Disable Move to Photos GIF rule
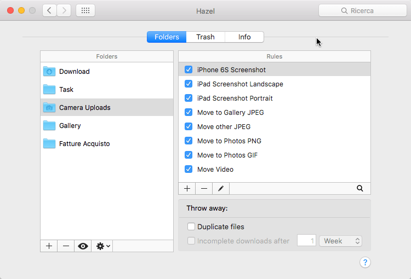411x279 pixels. [x=189, y=155]
